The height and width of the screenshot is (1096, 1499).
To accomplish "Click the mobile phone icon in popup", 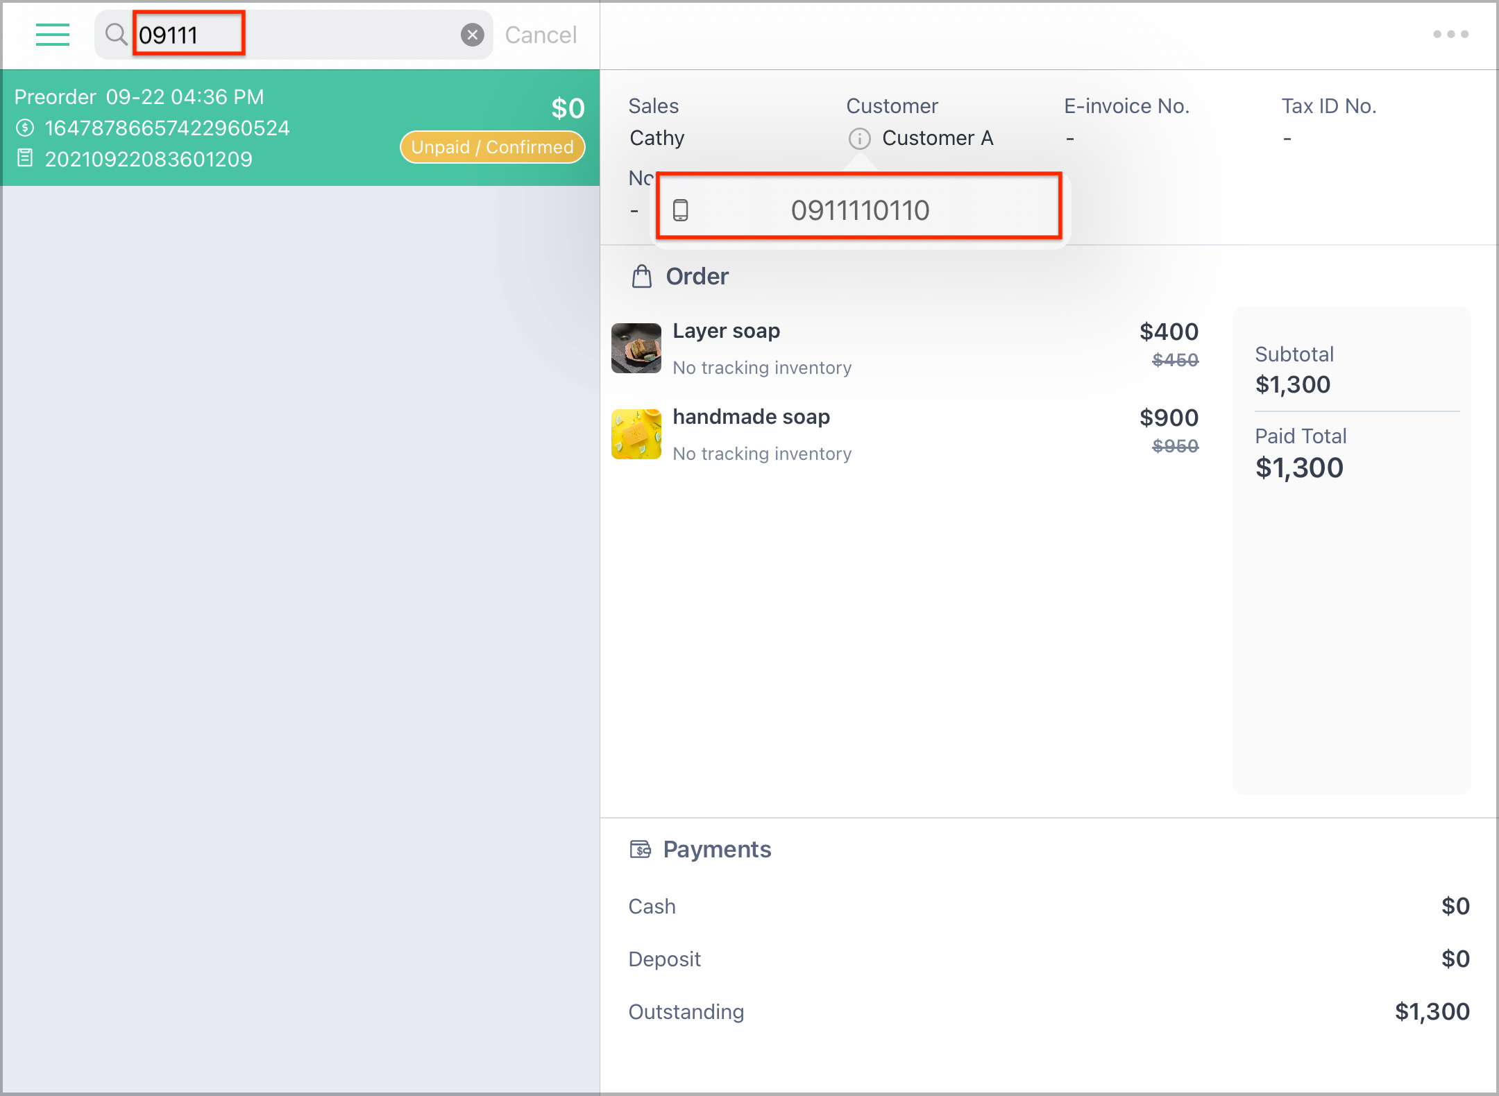I will 681,210.
